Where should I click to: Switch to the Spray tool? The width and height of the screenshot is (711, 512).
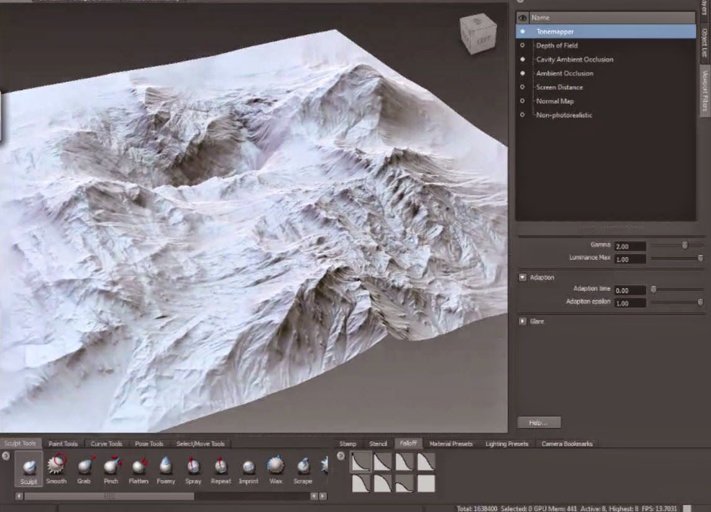click(193, 467)
